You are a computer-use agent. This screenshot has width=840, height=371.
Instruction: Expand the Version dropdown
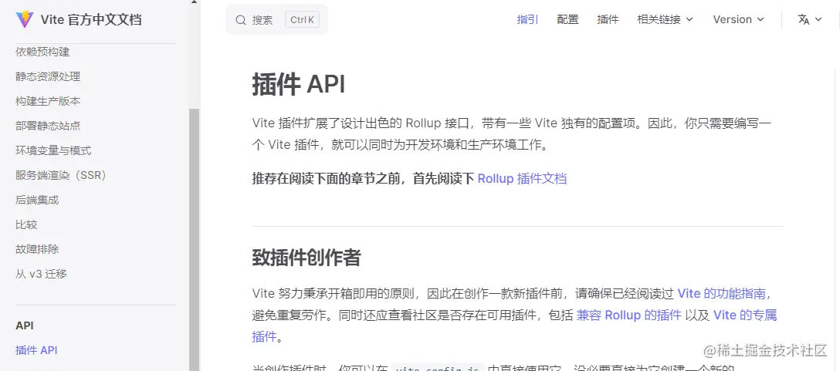[x=738, y=20]
